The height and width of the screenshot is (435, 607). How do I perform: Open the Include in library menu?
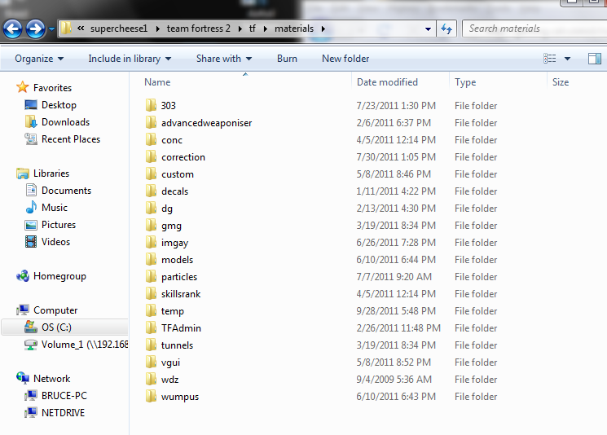(x=130, y=59)
